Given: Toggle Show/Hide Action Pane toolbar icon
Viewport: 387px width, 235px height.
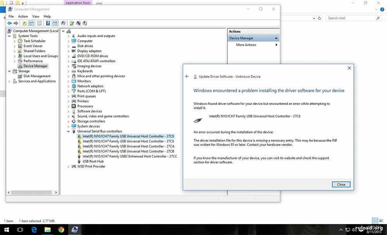Looking at the screenshot, I should click(55, 23).
